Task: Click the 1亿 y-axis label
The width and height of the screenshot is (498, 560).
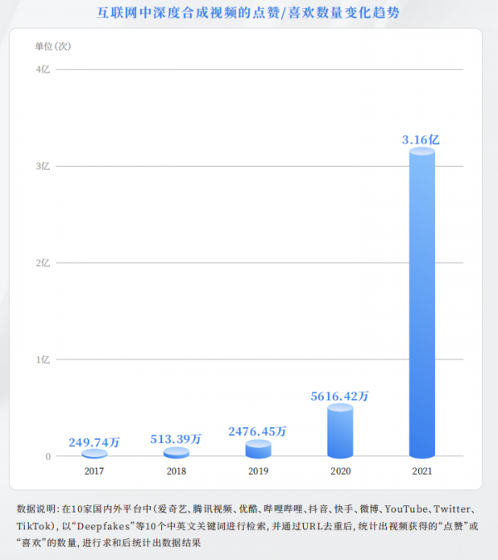Action: point(43,359)
